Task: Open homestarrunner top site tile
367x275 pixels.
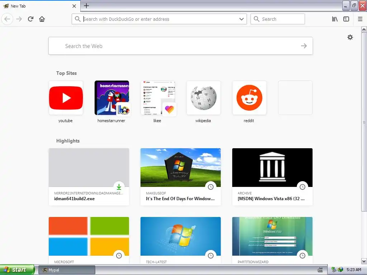Action: pos(112,98)
